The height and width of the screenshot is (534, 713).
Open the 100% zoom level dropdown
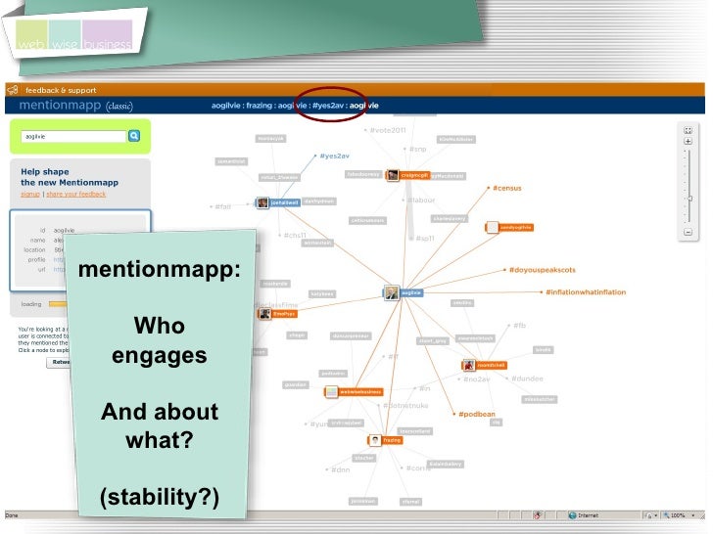point(693,515)
